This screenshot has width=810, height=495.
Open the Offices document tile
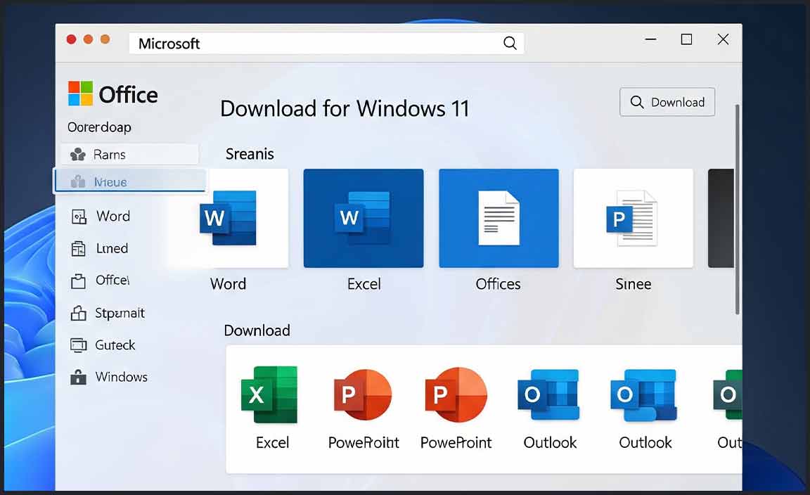499,218
